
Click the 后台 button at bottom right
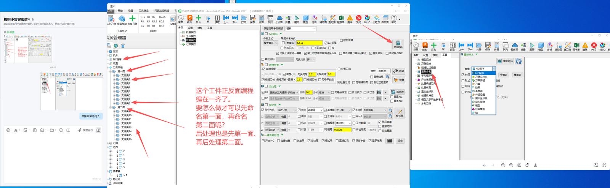(400, 141)
